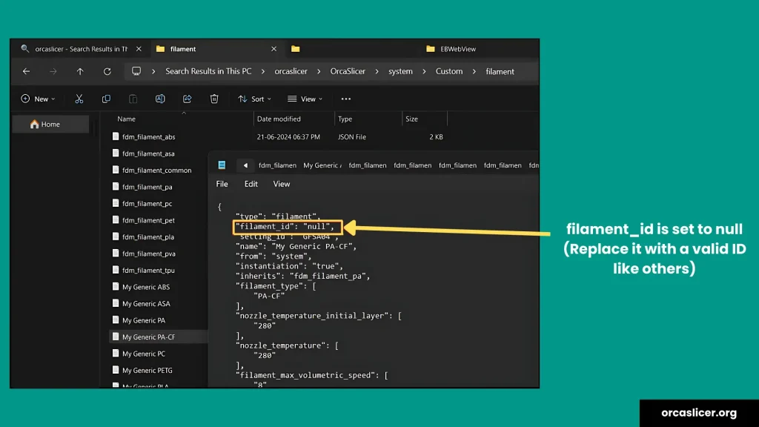Select file fdm_filament_pva

pos(148,254)
